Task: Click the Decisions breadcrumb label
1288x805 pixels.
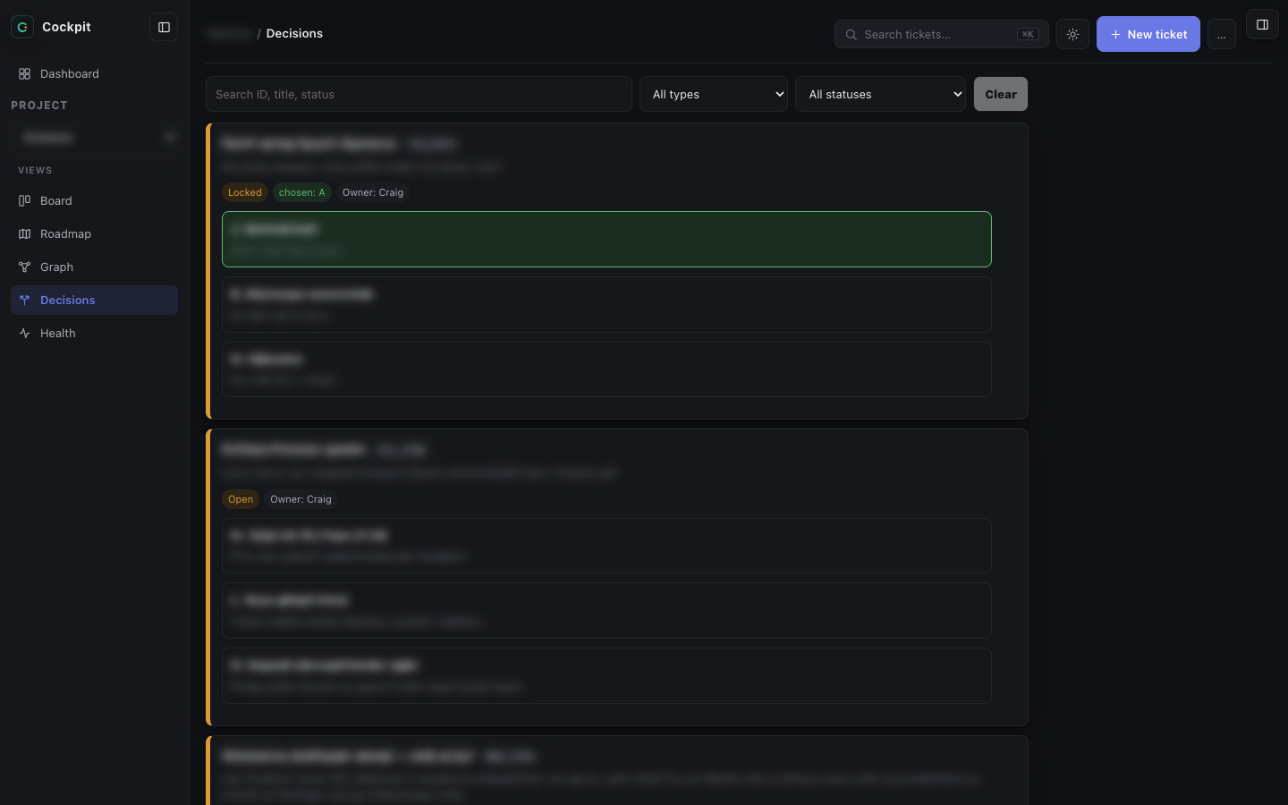Action: point(294,33)
